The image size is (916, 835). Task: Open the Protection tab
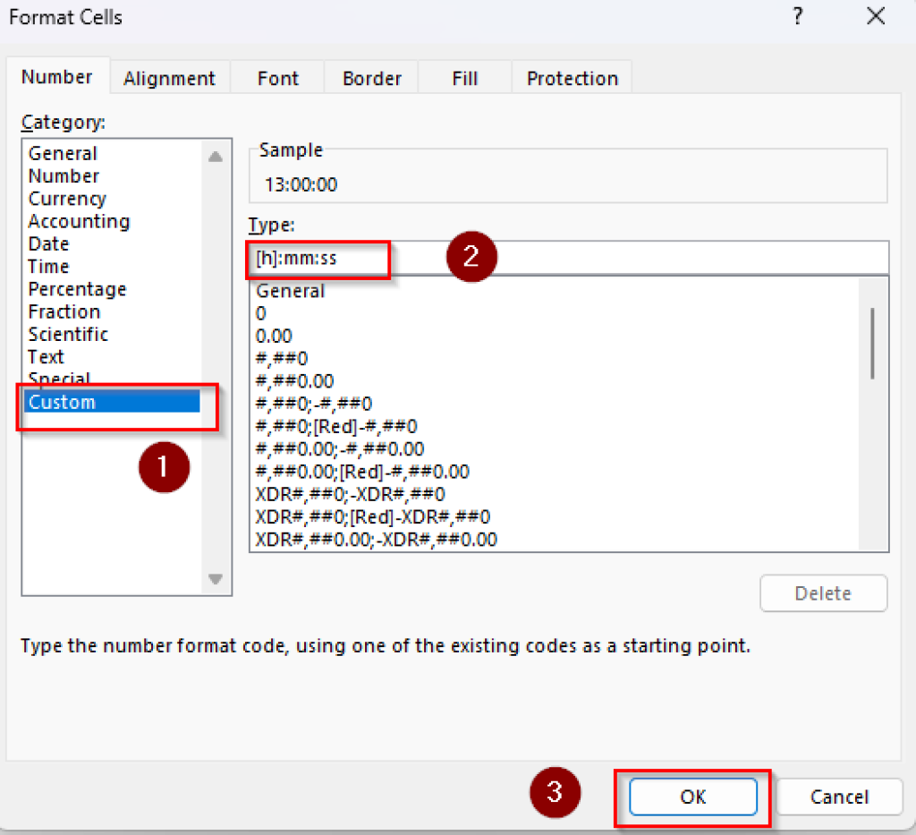tap(572, 78)
